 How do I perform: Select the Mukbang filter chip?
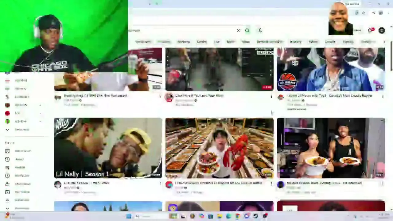184,42
